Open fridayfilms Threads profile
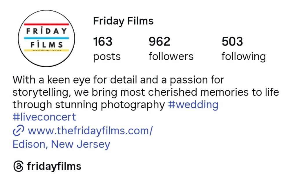 [54, 166]
